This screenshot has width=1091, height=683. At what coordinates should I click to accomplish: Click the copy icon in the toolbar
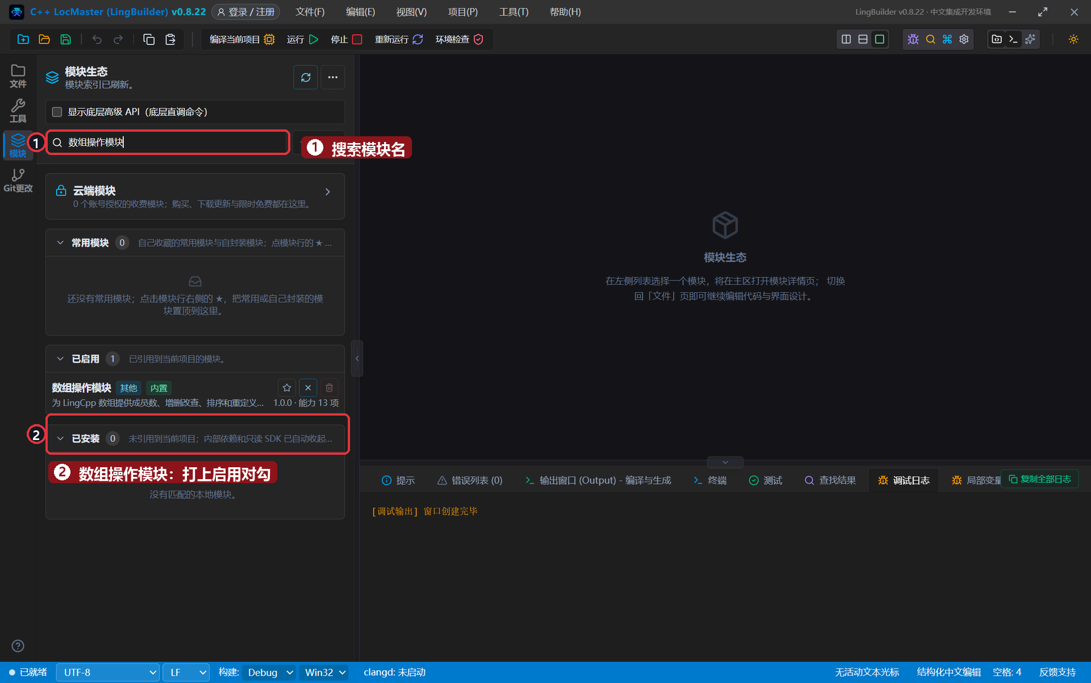(x=149, y=39)
